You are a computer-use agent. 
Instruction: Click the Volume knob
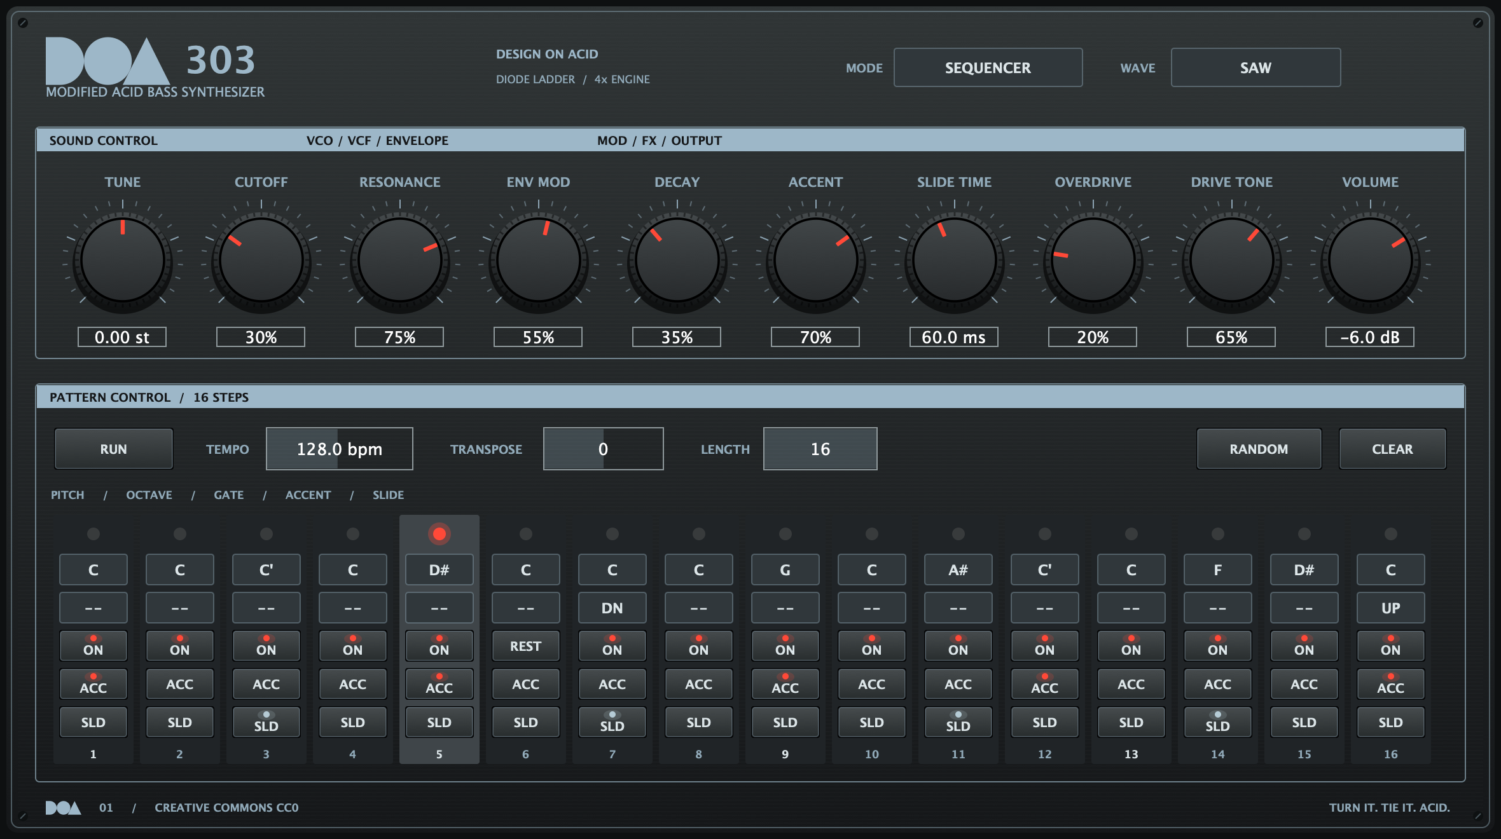[x=1371, y=259]
